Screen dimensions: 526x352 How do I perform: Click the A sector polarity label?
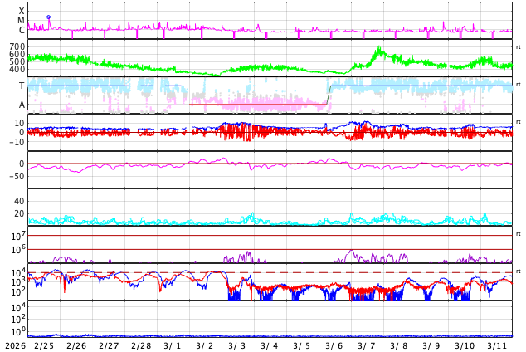click(22, 105)
